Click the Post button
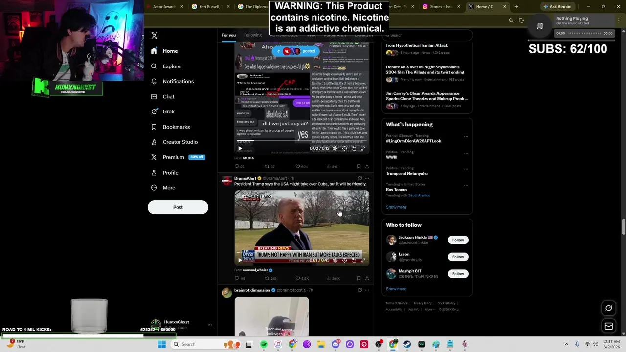The width and height of the screenshot is (626, 352). click(x=178, y=207)
